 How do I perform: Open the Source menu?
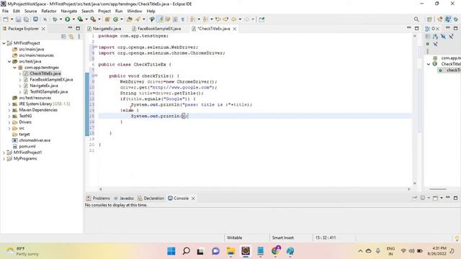30,11
